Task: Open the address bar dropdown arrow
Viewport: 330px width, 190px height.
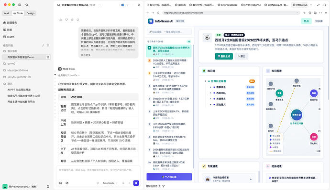Action: 297,13
